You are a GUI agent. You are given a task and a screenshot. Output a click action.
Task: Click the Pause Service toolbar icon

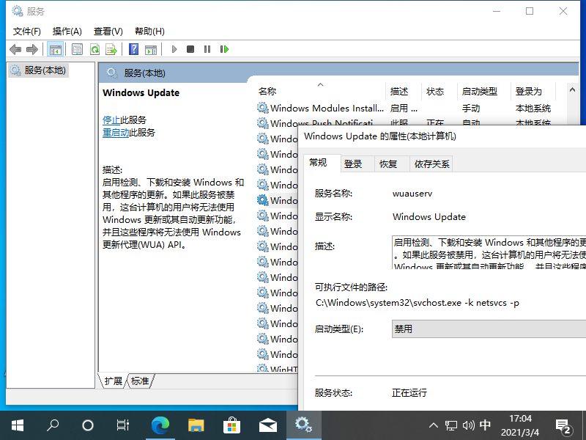[207, 49]
